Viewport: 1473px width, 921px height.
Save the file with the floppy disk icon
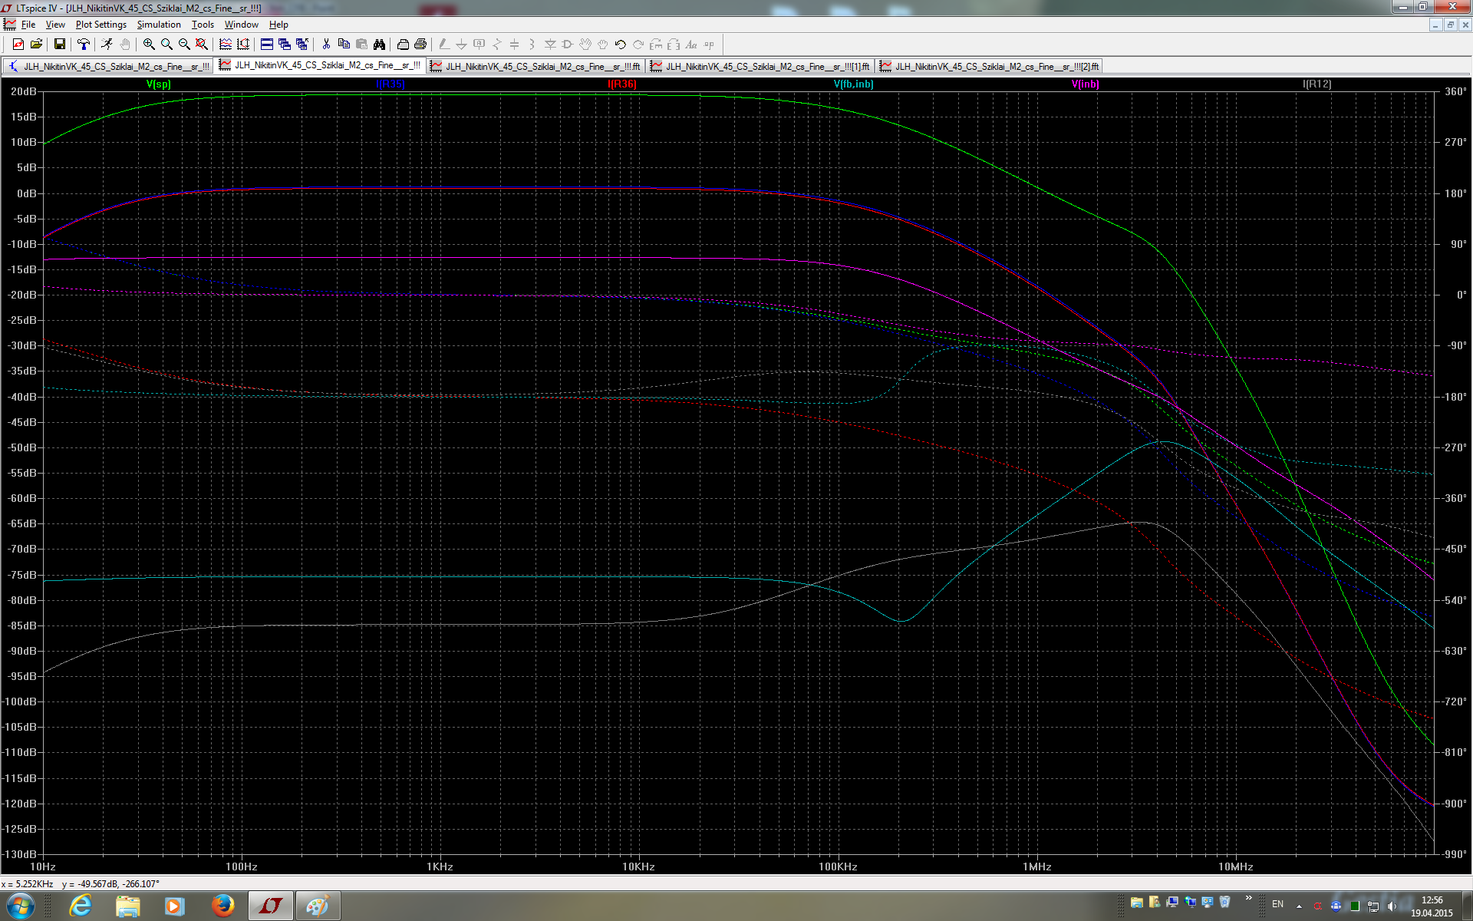(60, 45)
